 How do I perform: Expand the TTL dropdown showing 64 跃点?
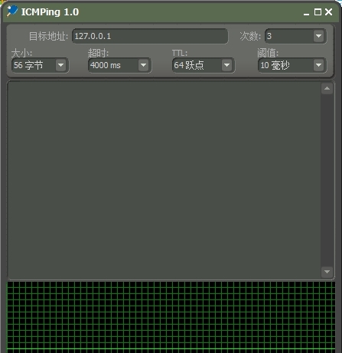[226, 65]
